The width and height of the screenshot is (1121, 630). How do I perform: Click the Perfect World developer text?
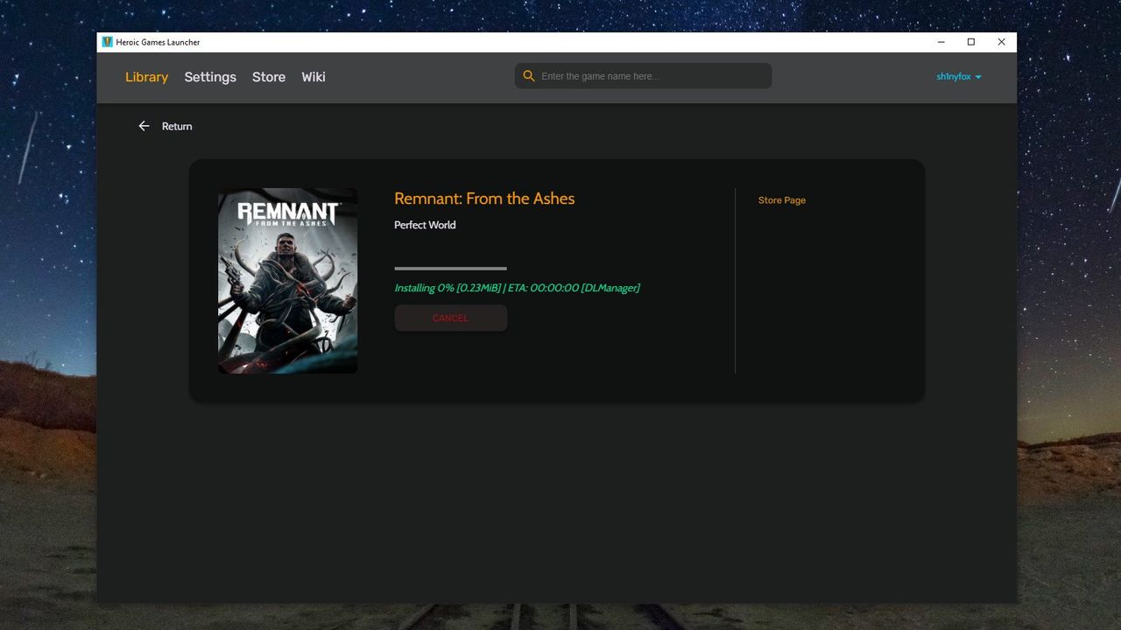(x=425, y=225)
